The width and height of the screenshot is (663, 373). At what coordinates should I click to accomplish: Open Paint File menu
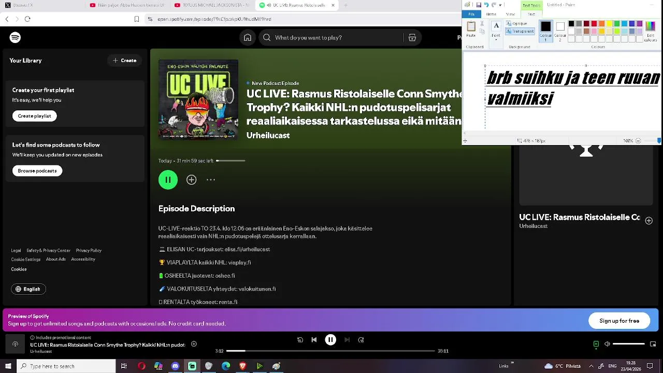(x=471, y=14)
